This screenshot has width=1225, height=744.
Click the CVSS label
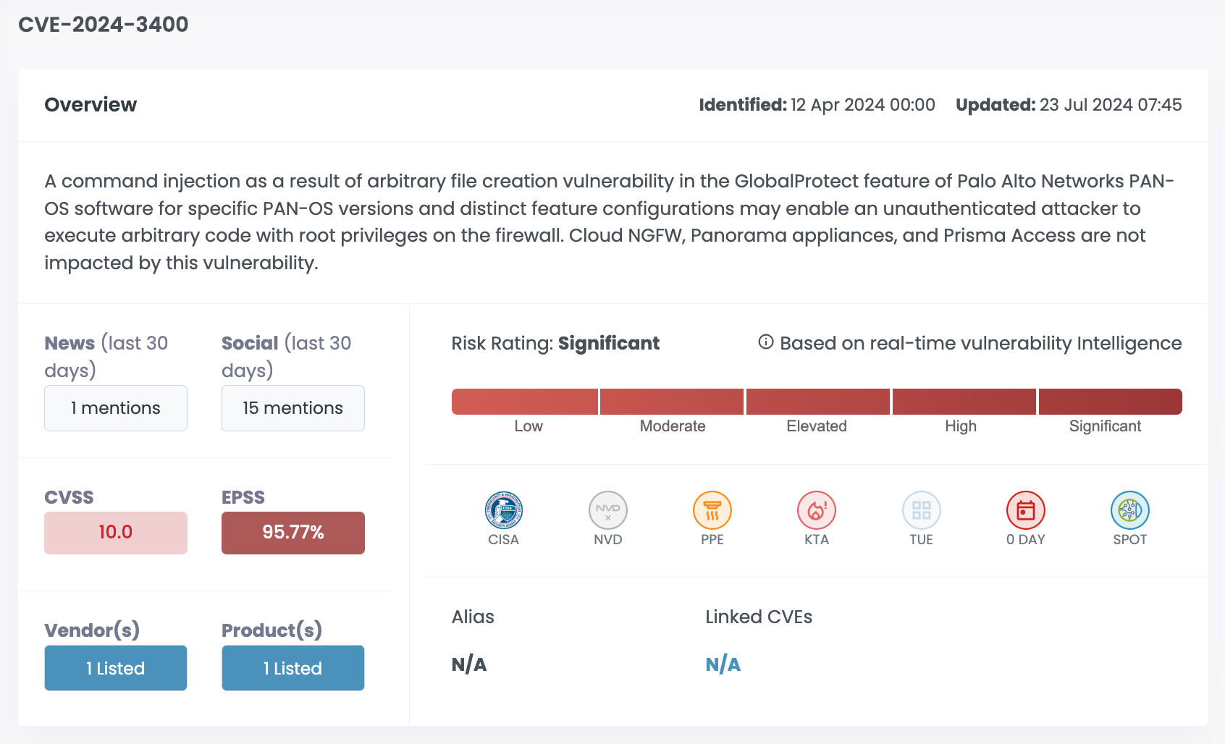pos(69,497)
